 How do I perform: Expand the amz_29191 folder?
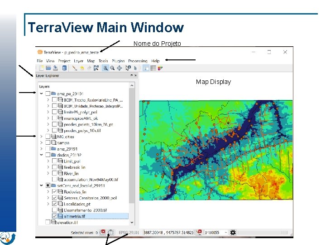click(41, 149)
